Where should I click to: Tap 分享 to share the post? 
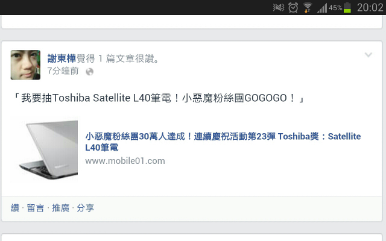tap(85, 208)
